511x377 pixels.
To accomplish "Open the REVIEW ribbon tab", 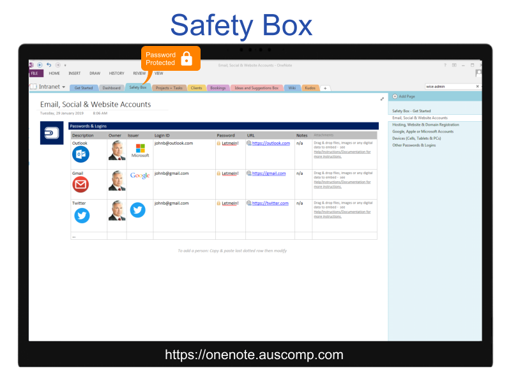I will coord(139,73).
